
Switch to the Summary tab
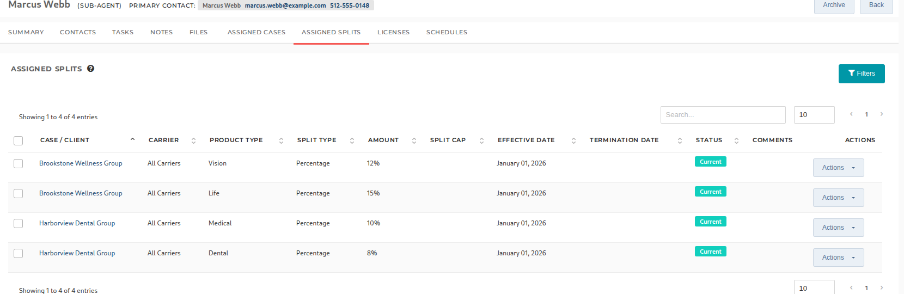(26, 32)
